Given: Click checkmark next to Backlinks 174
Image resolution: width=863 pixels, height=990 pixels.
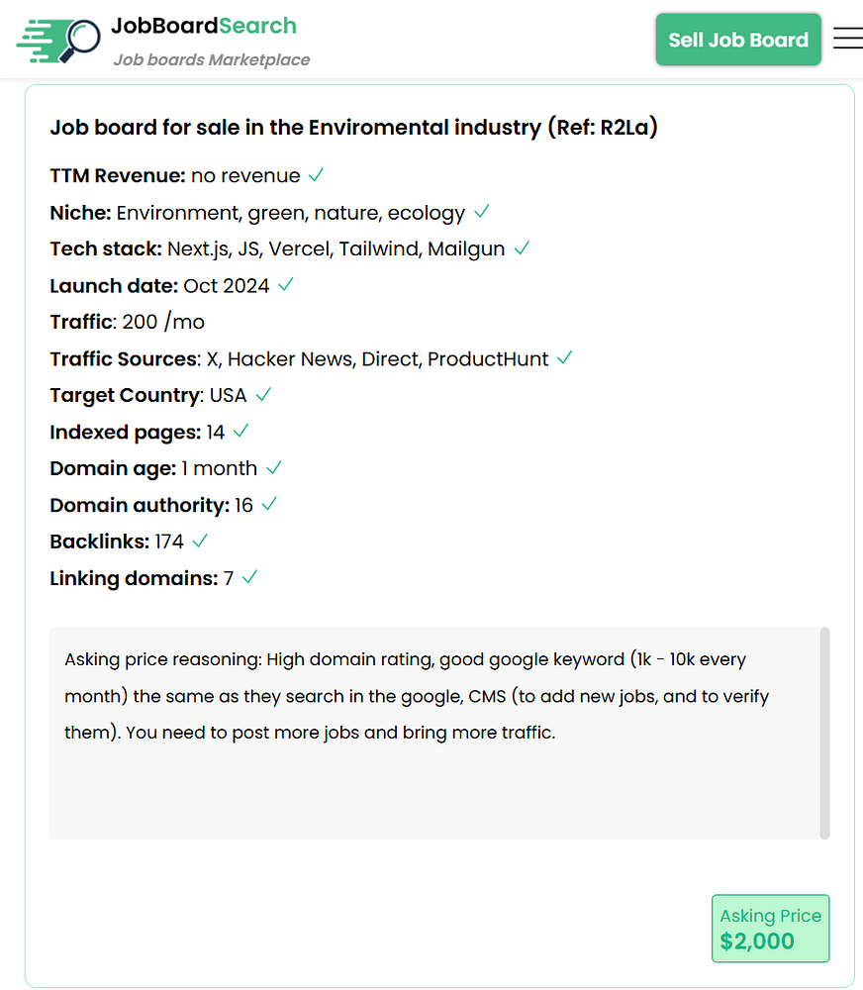Looking at the screenshot, I should click(200, 542).
